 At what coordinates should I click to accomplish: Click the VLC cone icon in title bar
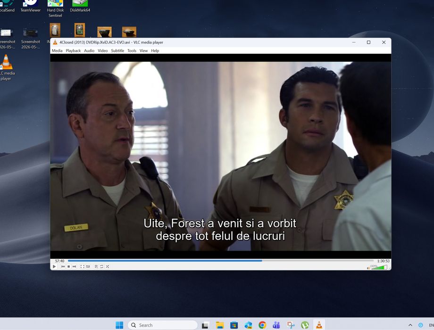[55, 42]
